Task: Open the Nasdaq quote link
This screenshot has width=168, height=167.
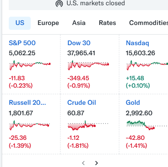Action: (x=137, y=43)
